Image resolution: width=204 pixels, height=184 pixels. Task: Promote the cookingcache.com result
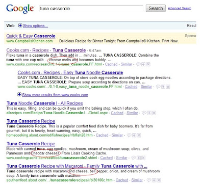tap(139, 158)
